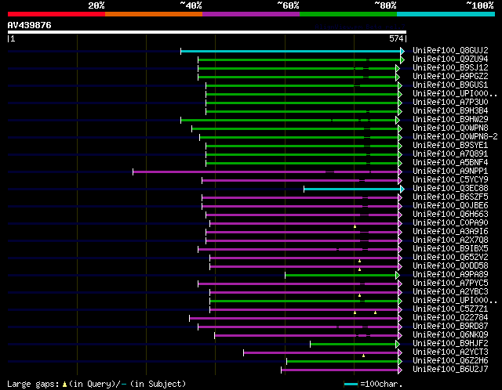Pick the purple ~60% legend segment
The image size is (502, 390).
[x=251, y=14]
